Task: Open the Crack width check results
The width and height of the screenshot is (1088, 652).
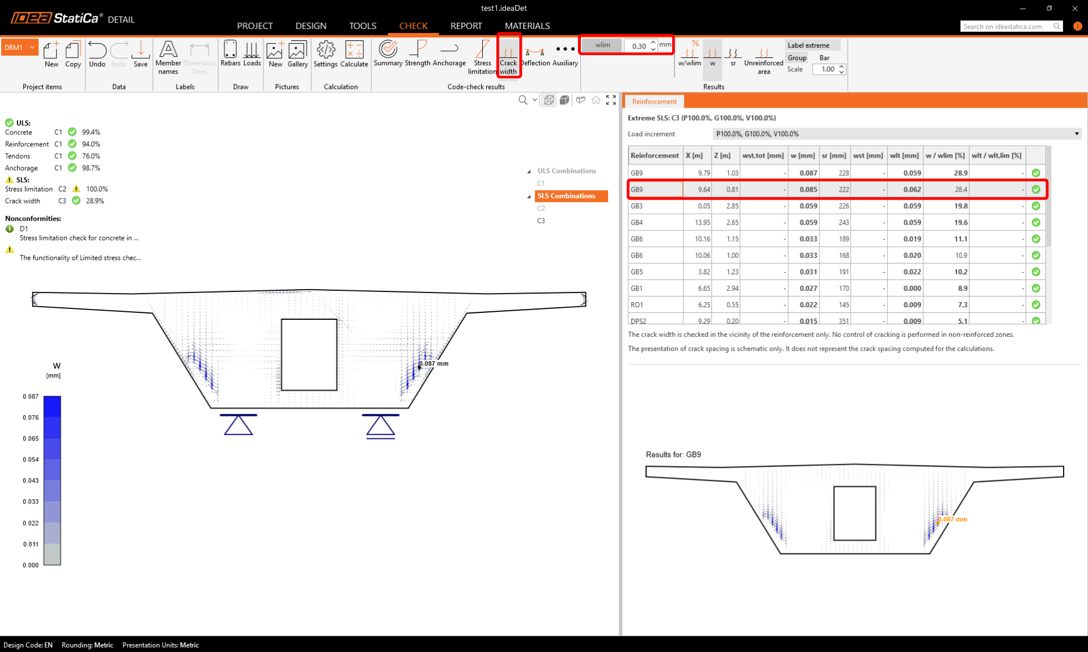Action: click(508, 56)
